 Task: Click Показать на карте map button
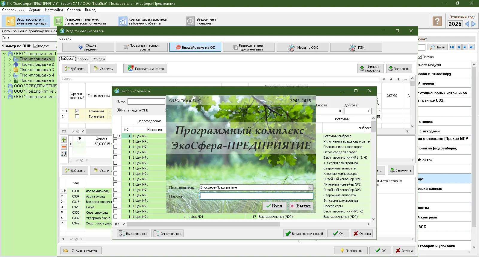tap(145, 69)
